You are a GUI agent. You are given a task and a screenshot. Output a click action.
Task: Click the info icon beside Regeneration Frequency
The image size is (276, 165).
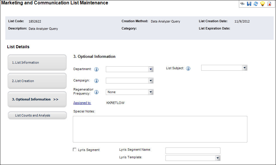point(96,92)
